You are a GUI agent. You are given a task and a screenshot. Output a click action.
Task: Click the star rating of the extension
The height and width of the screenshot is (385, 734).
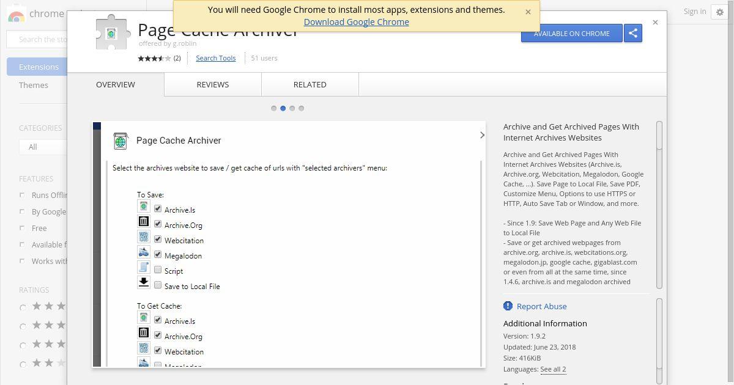pos(154,59)
